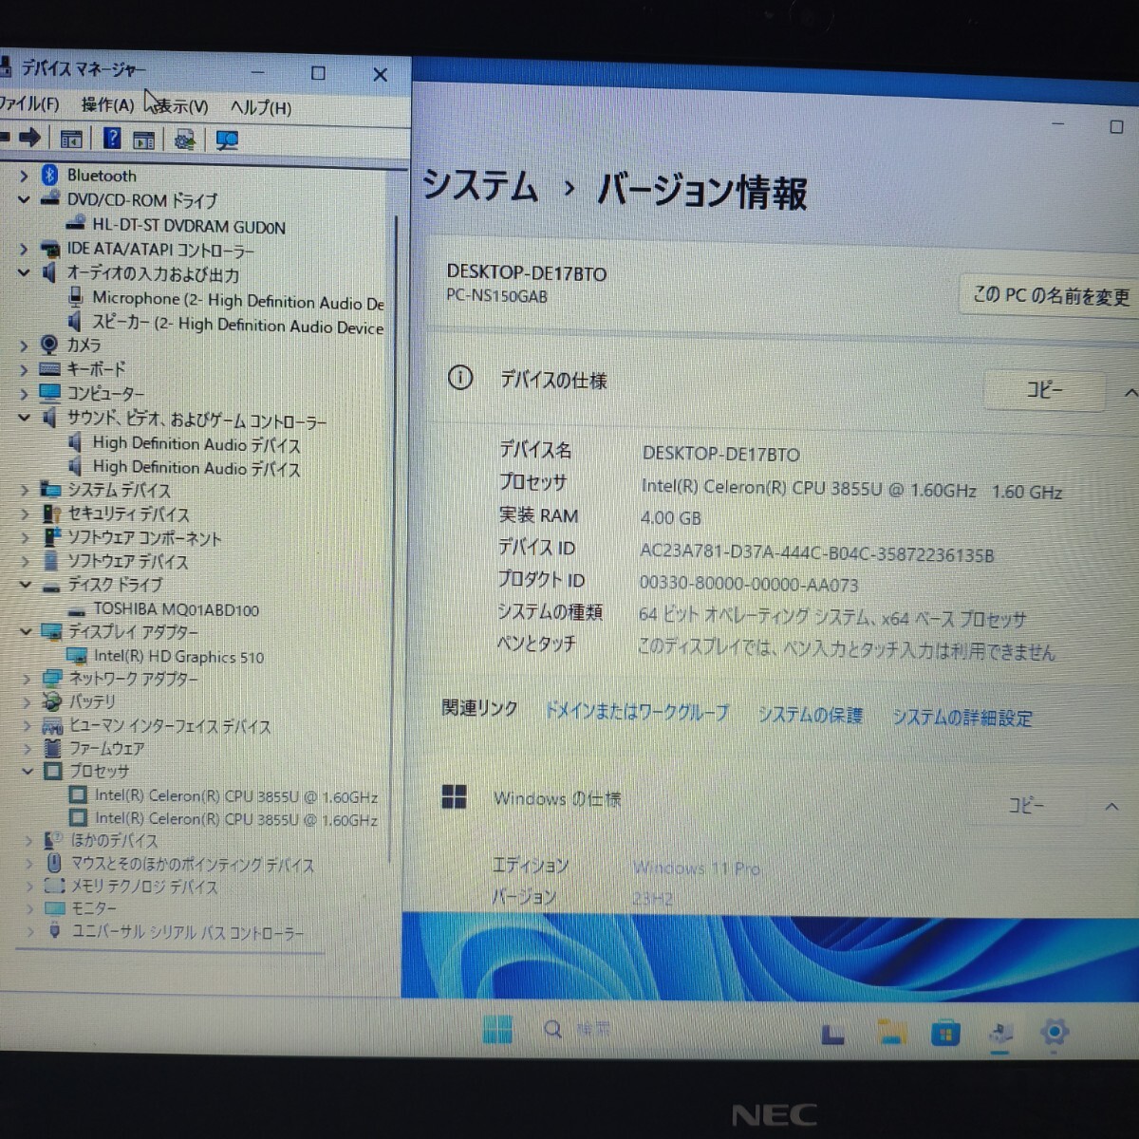Select the モニター category icon

point(55,908)
